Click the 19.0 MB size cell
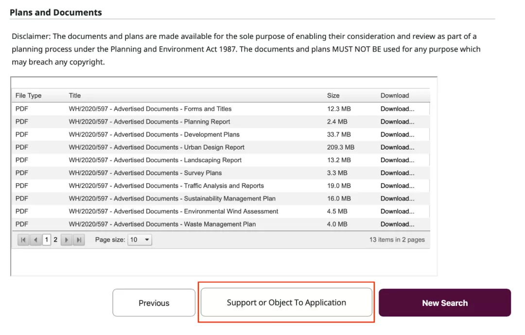 click(339, 186)
